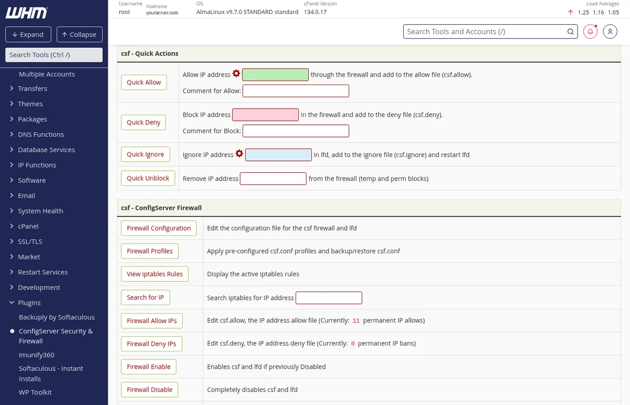Focus the Remove IP address field
630x405 pixels.
tap(273, 179)
